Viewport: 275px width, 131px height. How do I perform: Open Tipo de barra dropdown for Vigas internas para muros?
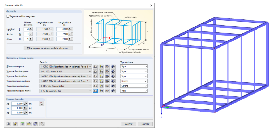[x=134, y=91]
